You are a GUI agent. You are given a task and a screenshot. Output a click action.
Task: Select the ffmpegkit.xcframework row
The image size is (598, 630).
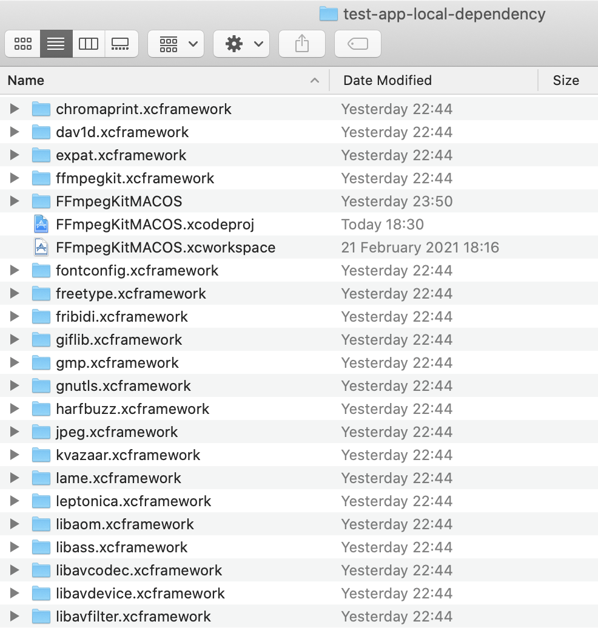pyautogui.click(x=135, y=178)
